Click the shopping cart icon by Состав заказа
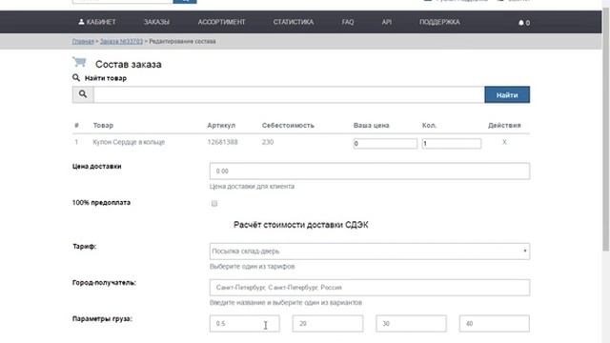The height and width of the screenshot is (343, 610). pos(79,62)
